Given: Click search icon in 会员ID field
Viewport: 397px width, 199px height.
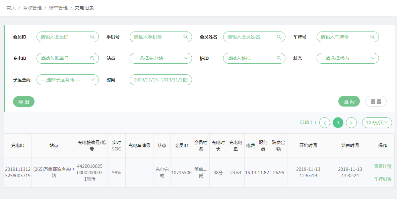Looking at the screenshot, I should coord(92,37).
